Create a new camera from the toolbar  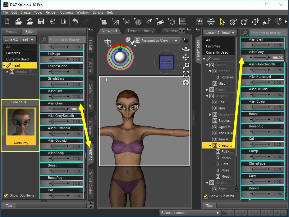click(103, 21)
